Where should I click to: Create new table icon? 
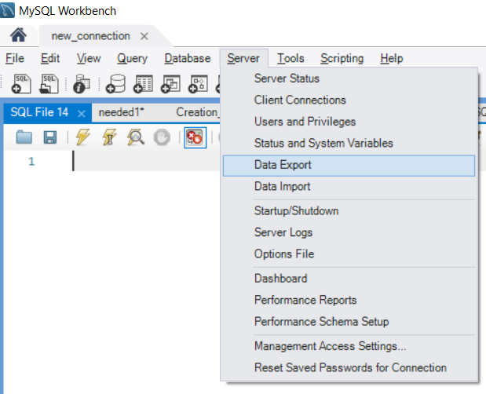click(143, 84)
